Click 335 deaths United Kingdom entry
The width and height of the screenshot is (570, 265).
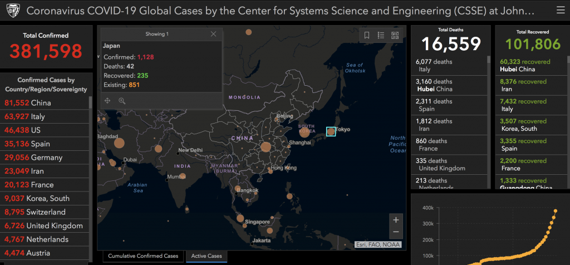[x=449, y=164]
